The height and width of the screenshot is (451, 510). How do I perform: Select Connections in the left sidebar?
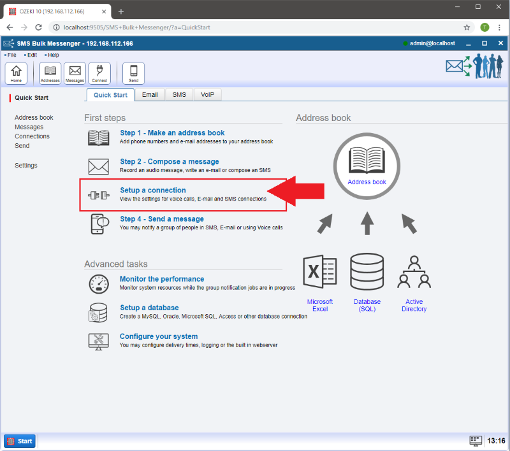coord(32,136)
